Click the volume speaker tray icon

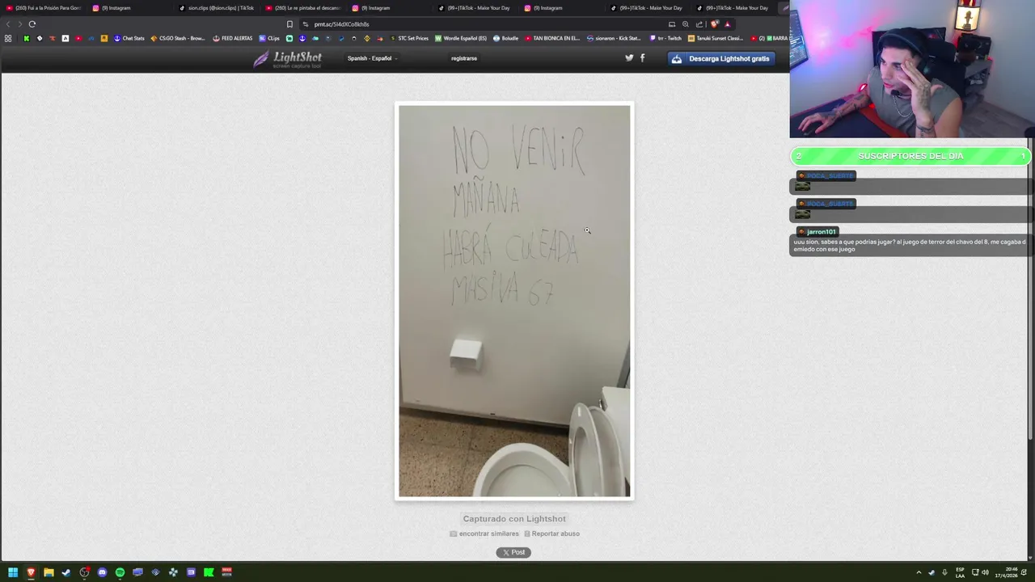click(x=985, y=572)
